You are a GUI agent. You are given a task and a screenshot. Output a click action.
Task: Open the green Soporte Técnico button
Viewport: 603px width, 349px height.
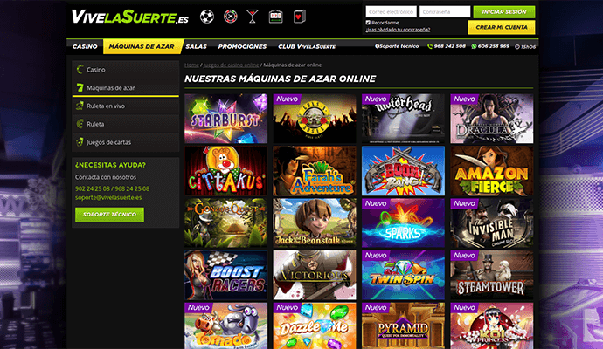(109, 215)
